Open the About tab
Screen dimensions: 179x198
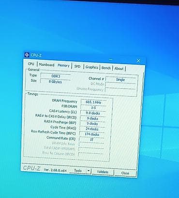pyautogui.click(x=119, y=68)
